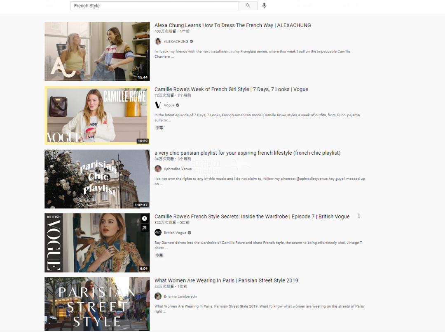Open three-dot menu for British Vogue video

pos(359,216)
